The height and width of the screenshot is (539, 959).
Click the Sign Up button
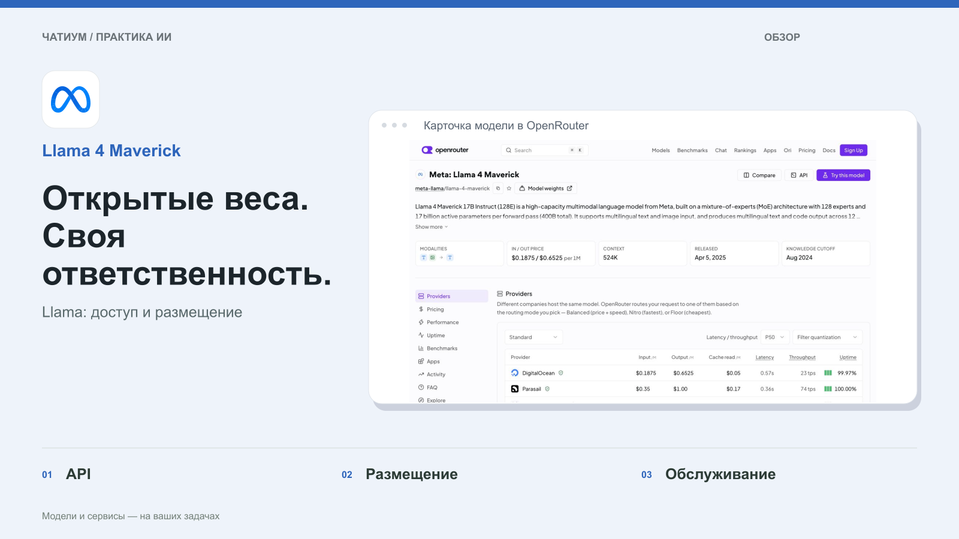[x=854, y=150]
